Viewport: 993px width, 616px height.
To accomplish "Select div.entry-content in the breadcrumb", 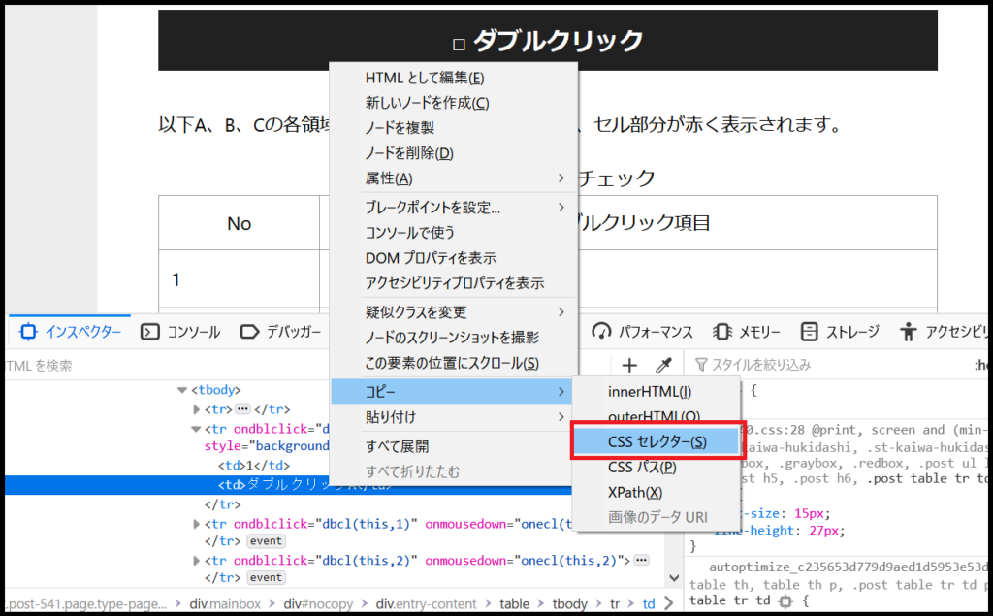I will coord(427,604).
